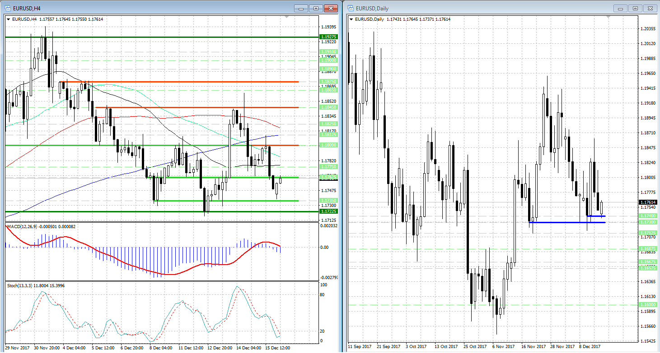Viewport: 660px width, 353px height.
Task: Select the 1.19275 price label on H4 chart
Action: [328, 37]
